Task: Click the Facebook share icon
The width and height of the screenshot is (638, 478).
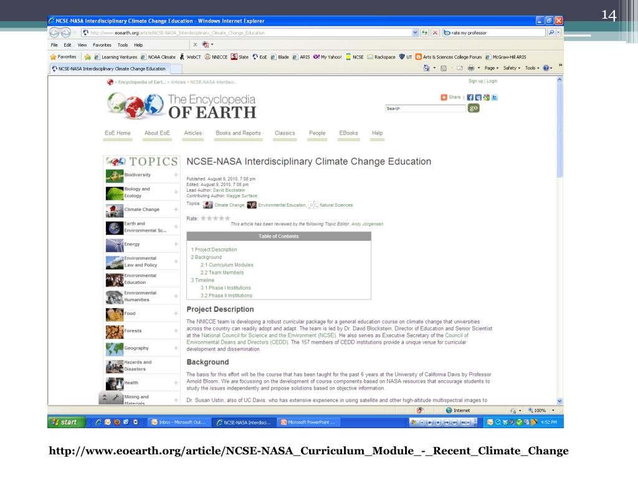Action: click(470, 98)
